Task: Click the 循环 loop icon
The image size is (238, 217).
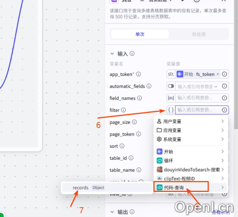Action: (x=160, y=160)
